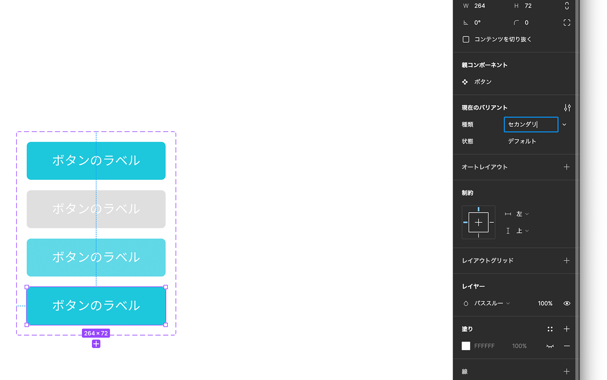
Task: Click the vertical constraint icon beside 上
Action: pos(508,231)
